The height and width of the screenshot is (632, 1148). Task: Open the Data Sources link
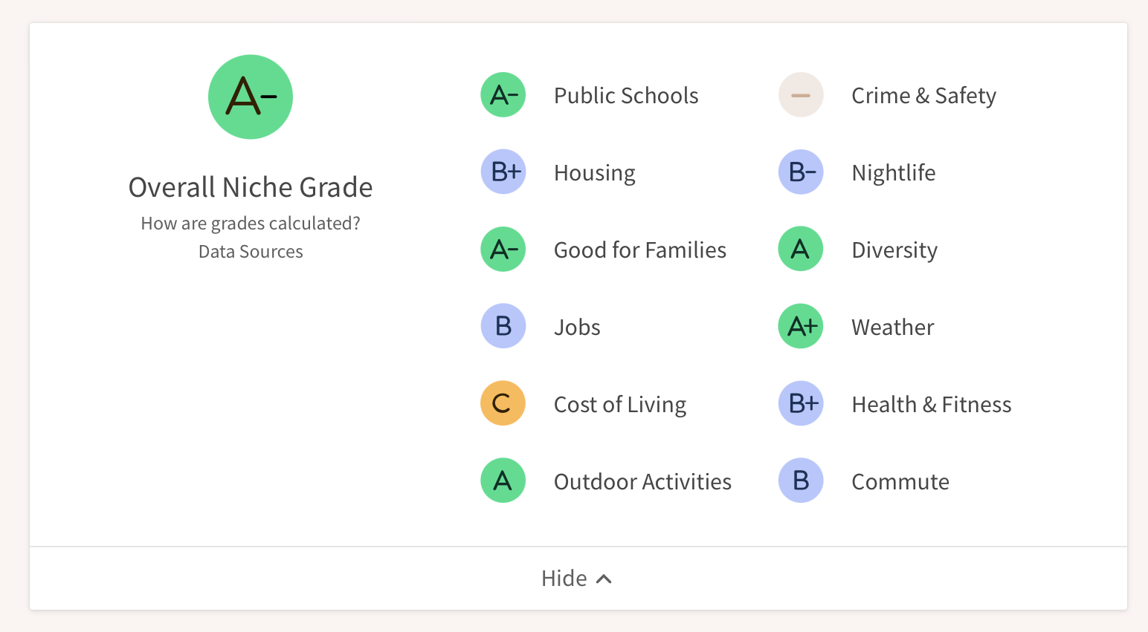(251, 252)
